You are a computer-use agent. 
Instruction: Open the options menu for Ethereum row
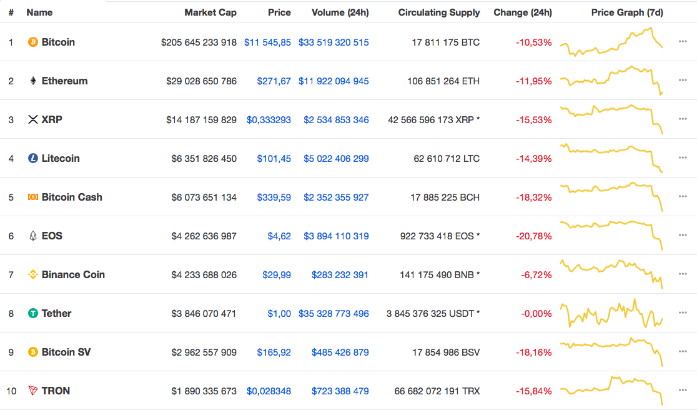[682, 81]
